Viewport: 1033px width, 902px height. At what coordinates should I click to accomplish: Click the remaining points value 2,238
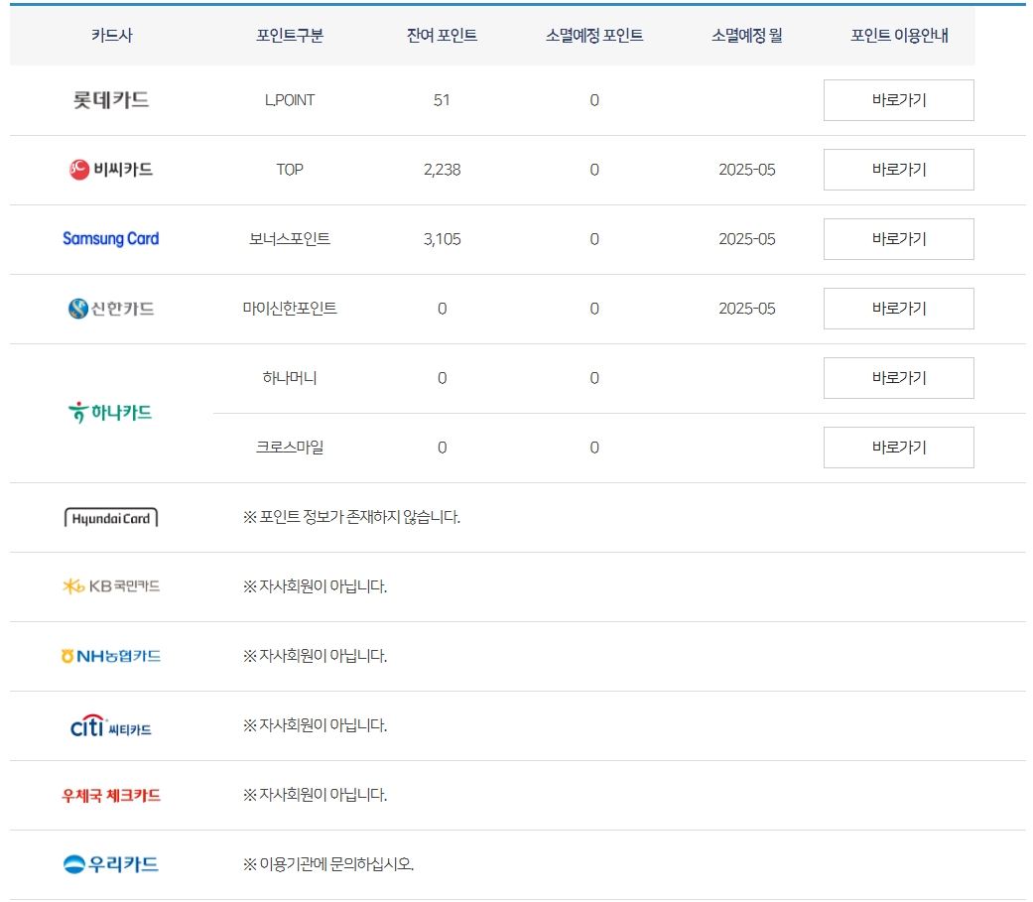click(x=442, y=170)
